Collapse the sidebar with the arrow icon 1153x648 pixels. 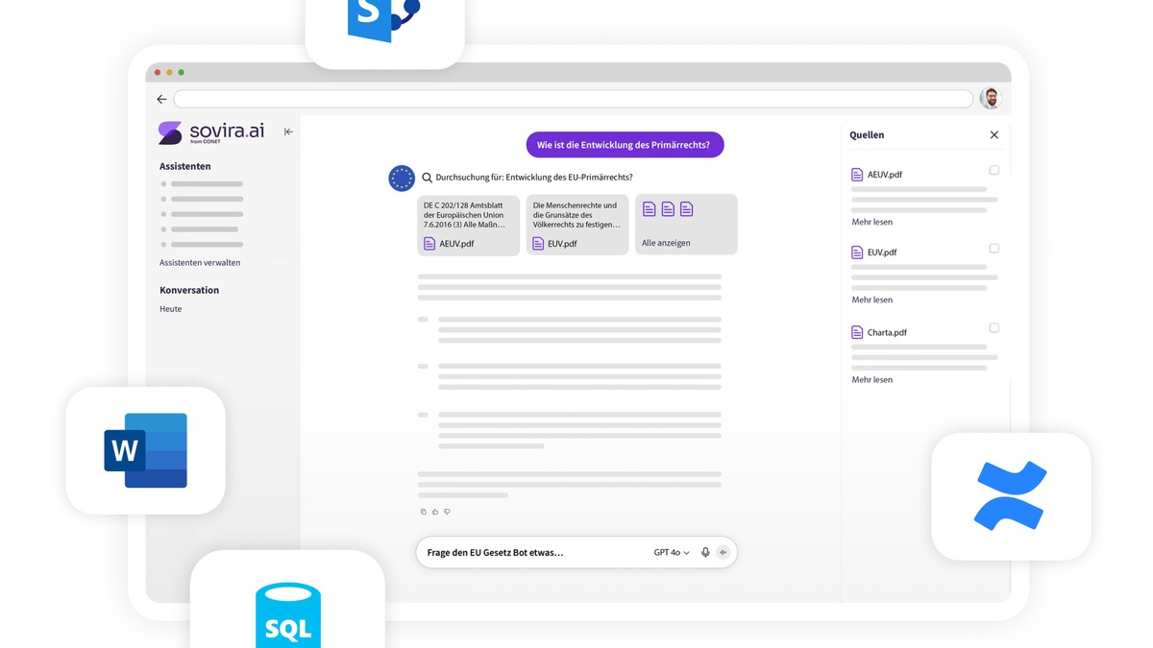click(x=288, y=132)
